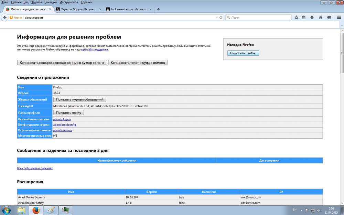Viewport: 344px width, 215px height.
Task: Open Все сообщения о падениях link
Action: 35,168
